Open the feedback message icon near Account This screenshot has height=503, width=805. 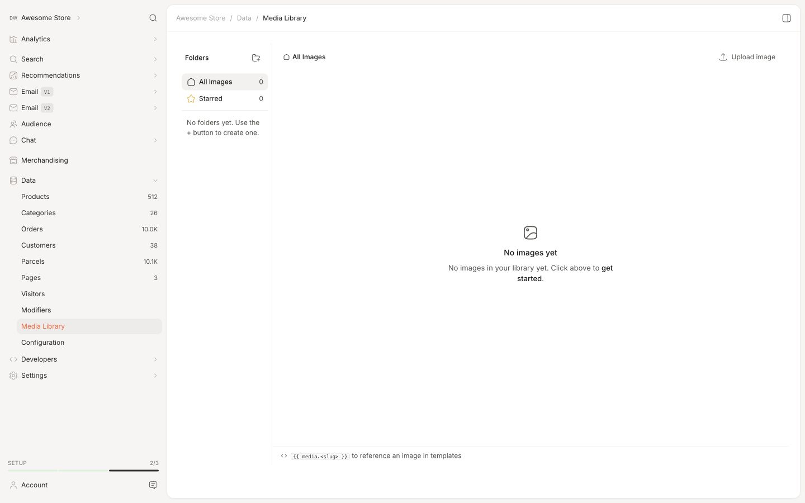(x=153, y=485)
